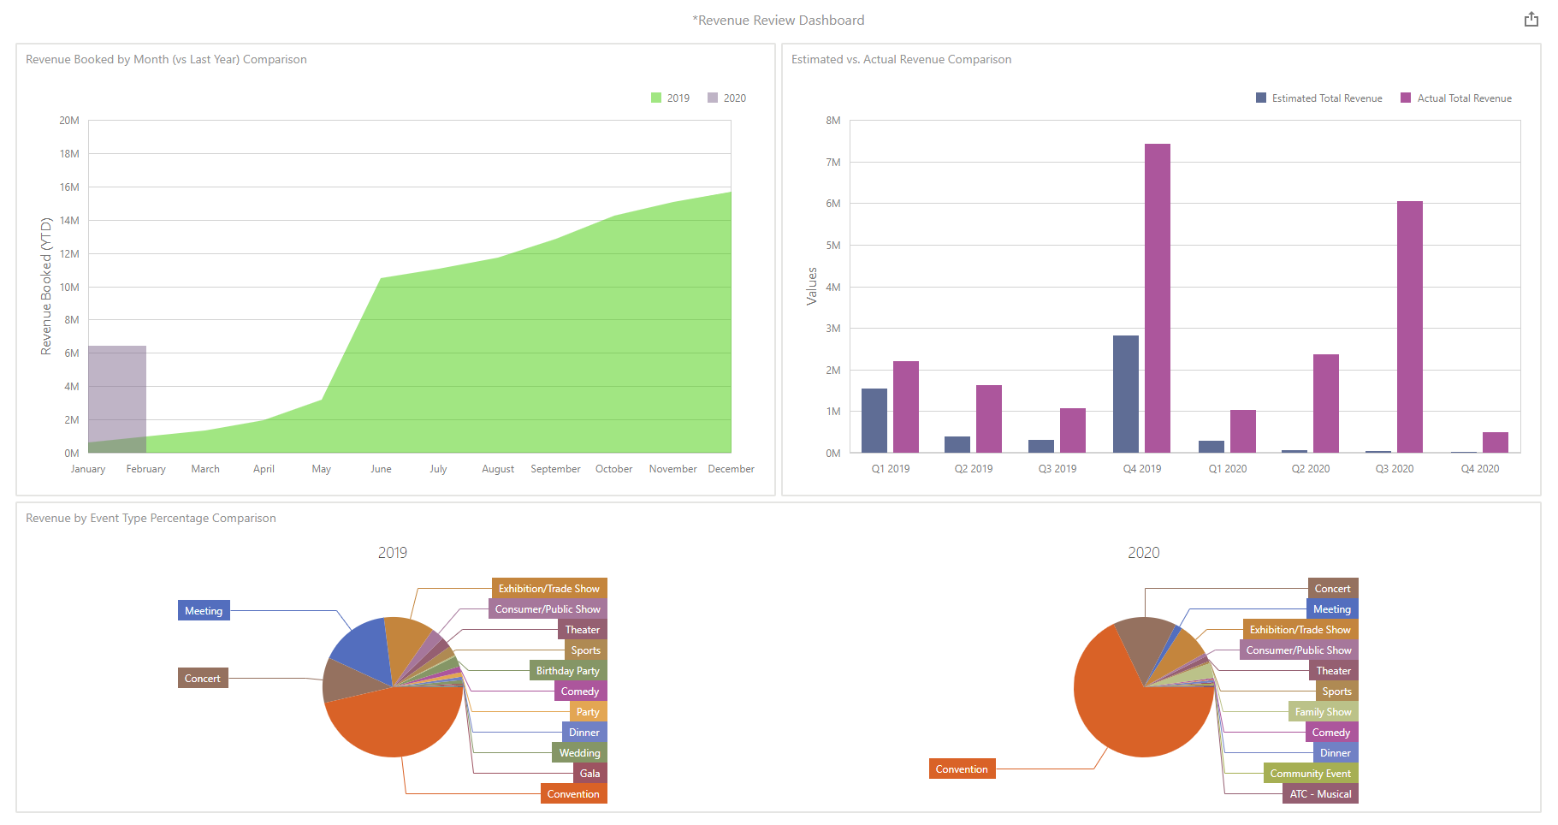
Task: Select the Birthday Party label
Action: tap(568, 670)
